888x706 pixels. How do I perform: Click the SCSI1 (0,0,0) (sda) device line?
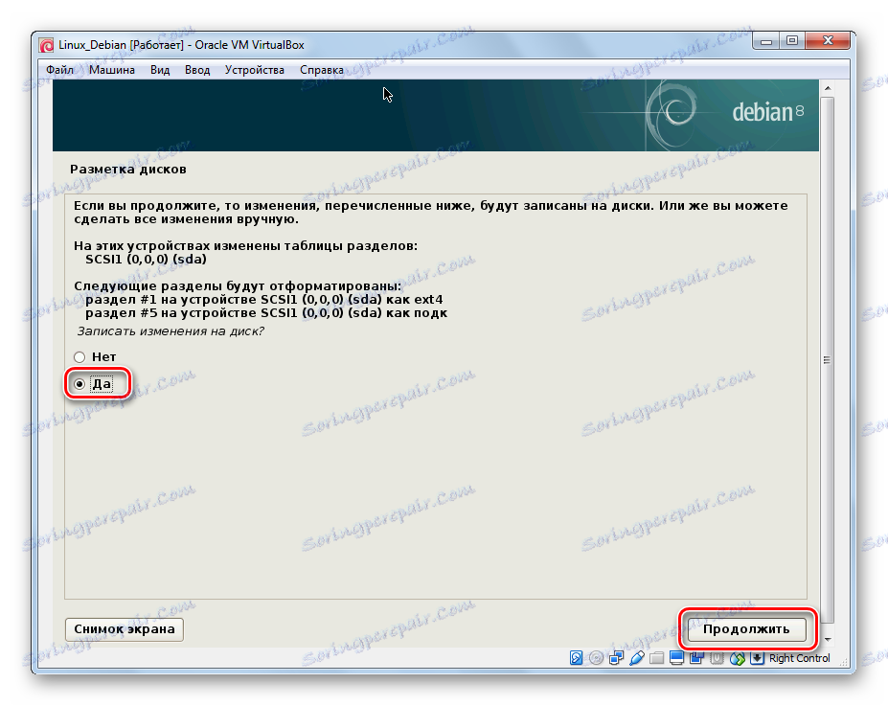(x=147, y=260)
